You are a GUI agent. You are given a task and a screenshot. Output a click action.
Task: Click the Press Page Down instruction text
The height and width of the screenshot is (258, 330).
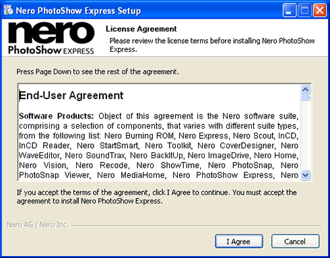(x=98, y=71)
